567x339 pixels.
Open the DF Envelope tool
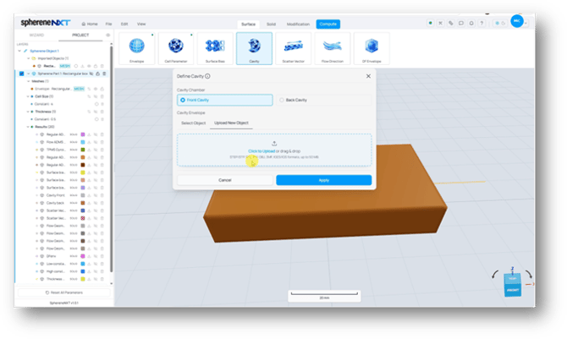click(372, 48)
